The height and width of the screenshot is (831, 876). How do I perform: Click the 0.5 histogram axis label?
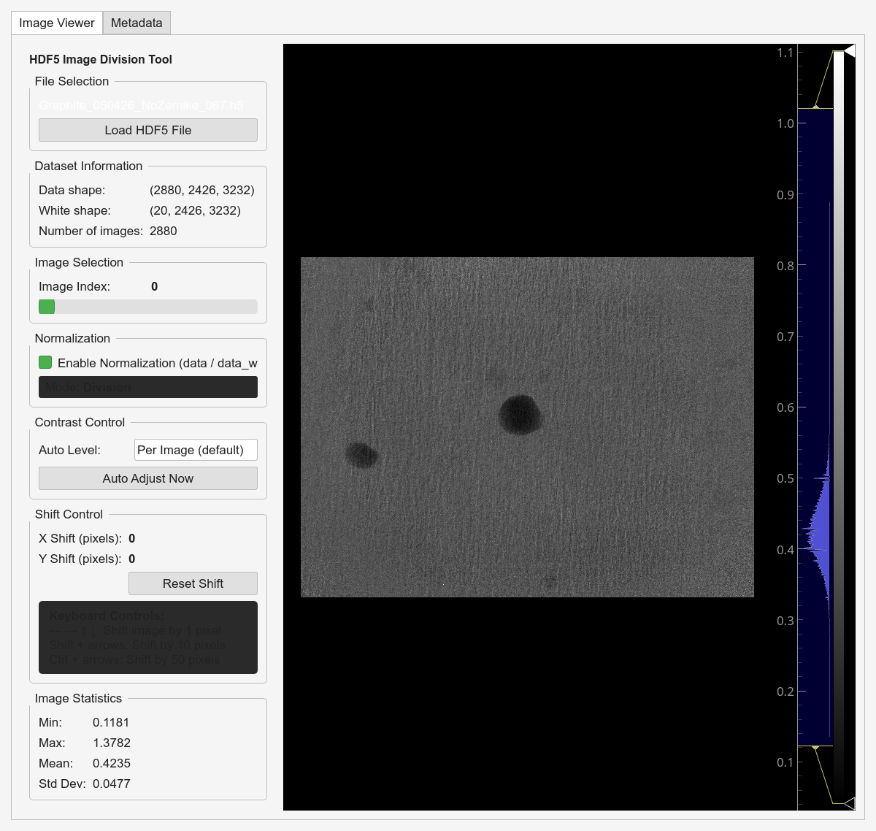click(785, 478)
